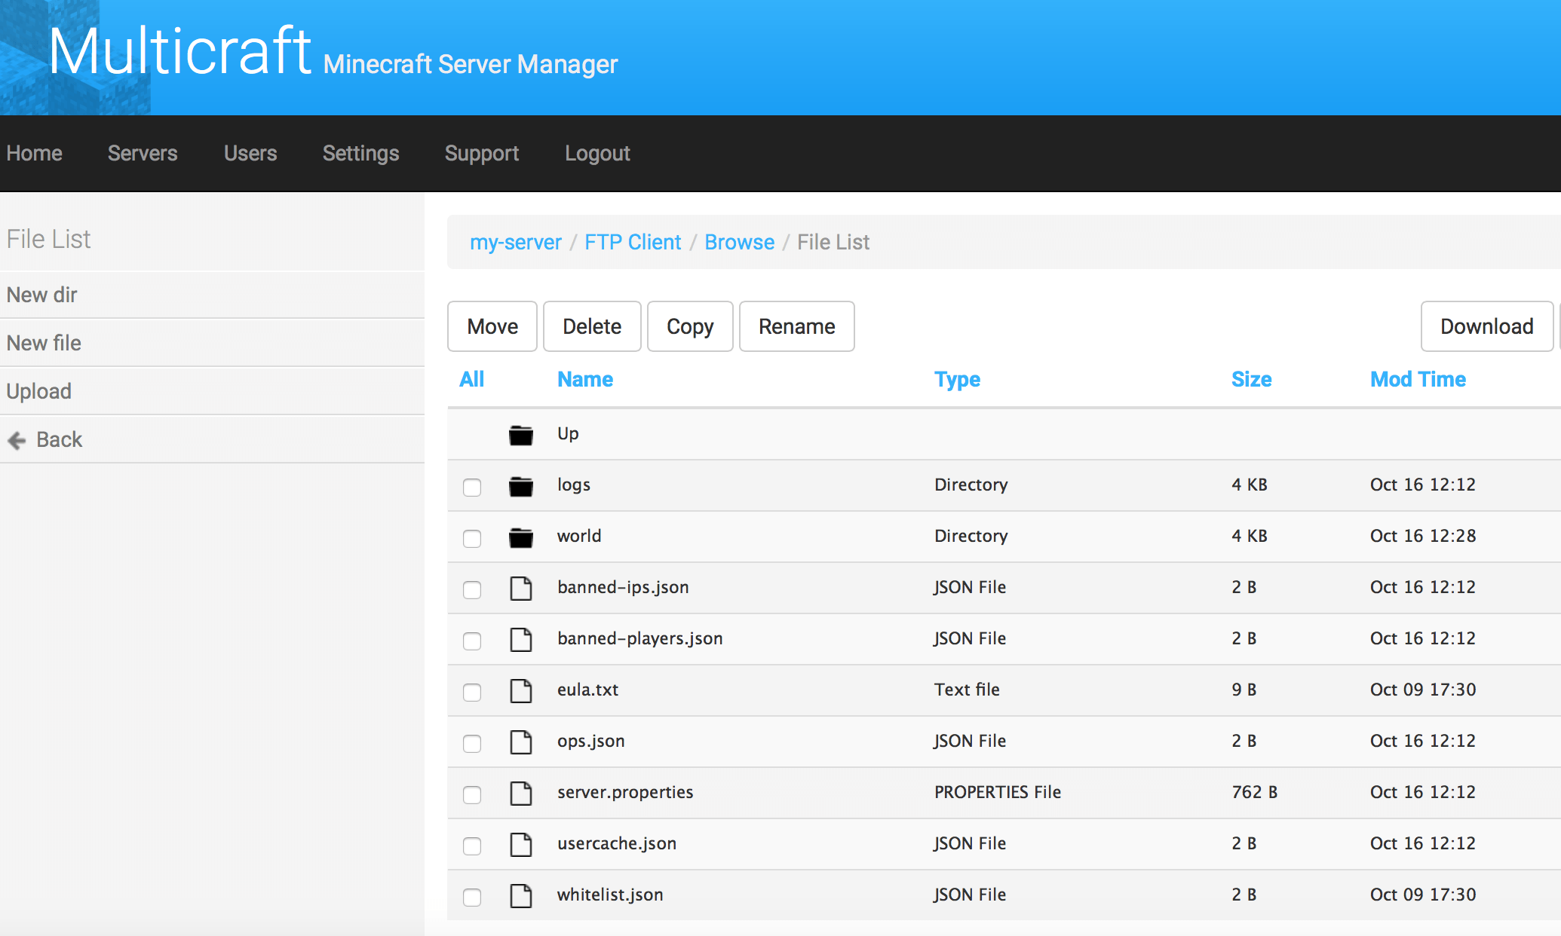Open the logs directory name
Image resolution: width=1561 pixels, height=936 pixels.
coord(574,485)
